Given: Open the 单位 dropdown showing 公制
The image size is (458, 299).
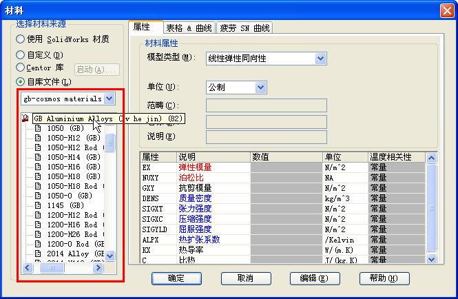Looking at the screenshot, I should coord(261,87).
